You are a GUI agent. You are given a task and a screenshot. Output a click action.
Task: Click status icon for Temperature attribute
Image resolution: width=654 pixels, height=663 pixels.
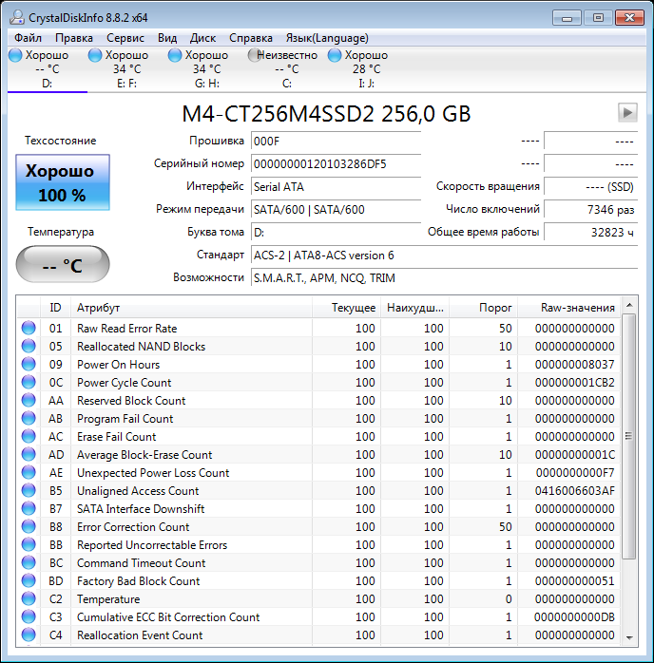click(x=29, y=598)
